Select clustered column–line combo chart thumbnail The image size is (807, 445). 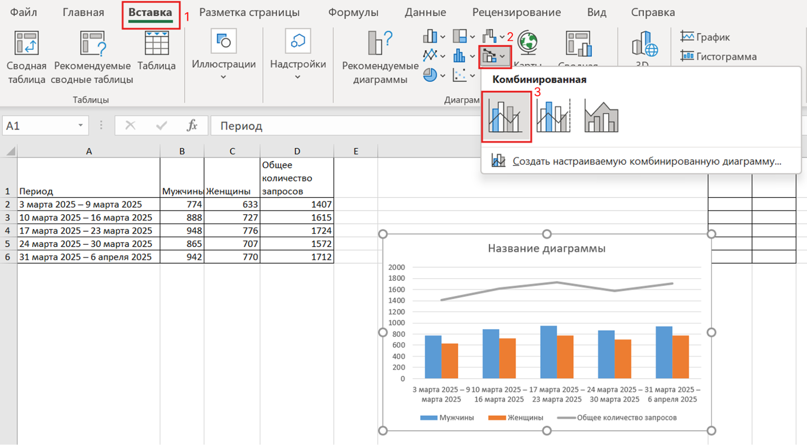[506, 117]
